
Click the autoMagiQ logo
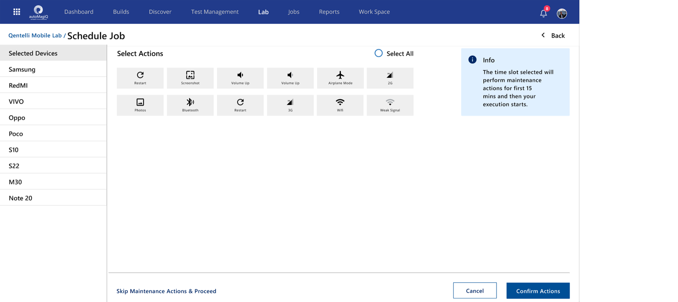(38, 12)
